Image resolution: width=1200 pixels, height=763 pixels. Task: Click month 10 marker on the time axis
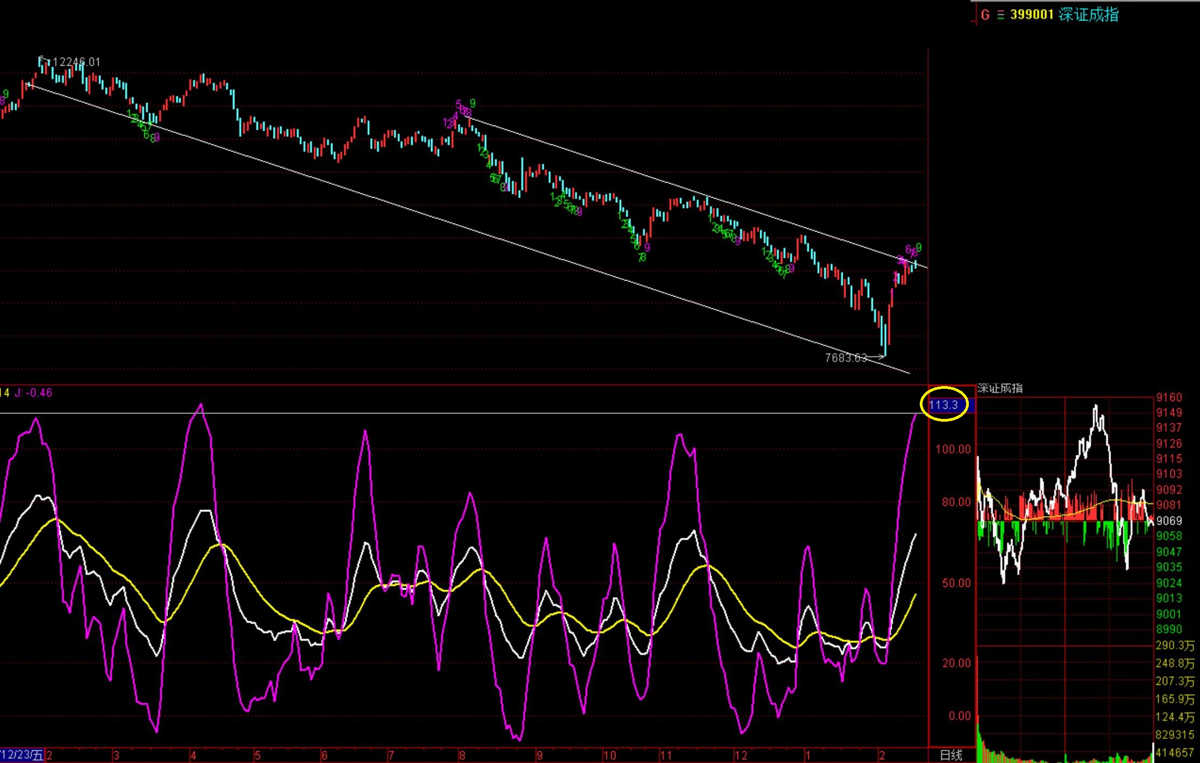pyautogui.click(x=609, y=755)
